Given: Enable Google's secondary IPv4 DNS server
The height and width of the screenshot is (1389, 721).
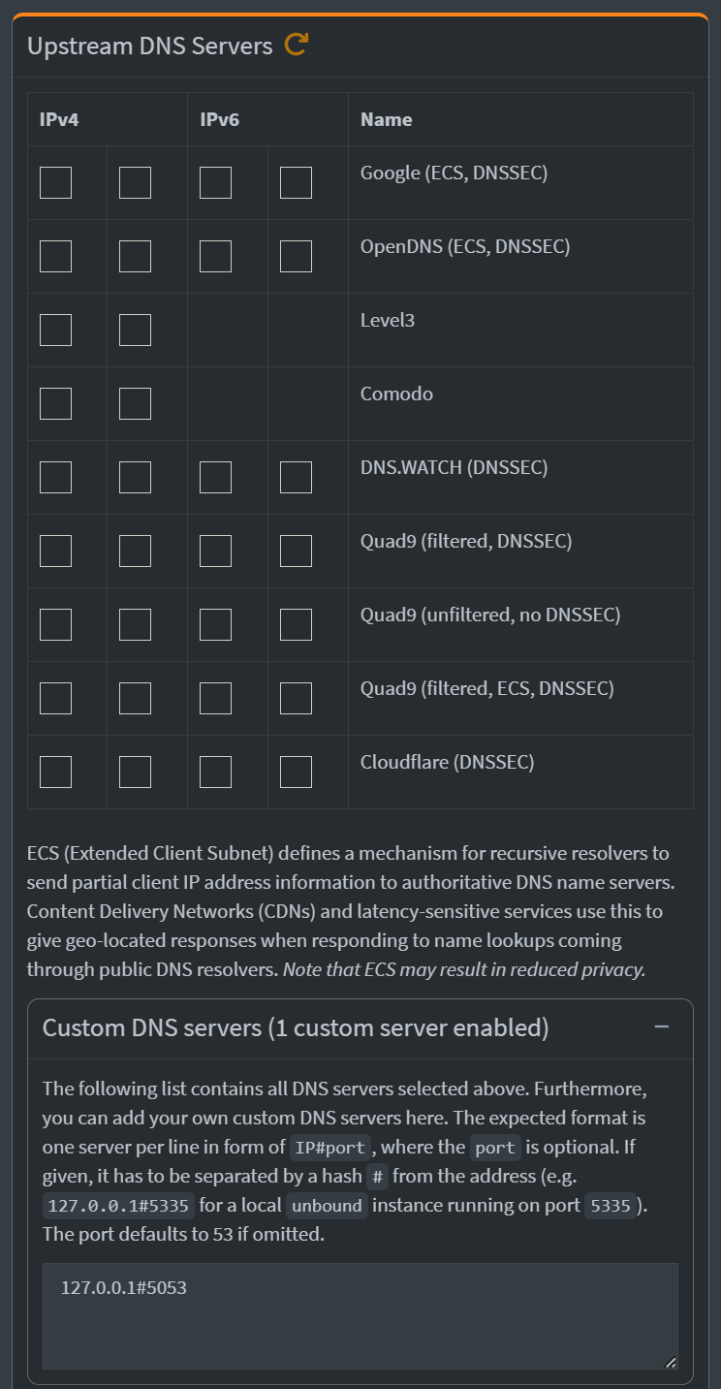Looking at the screenshot, I should (136, 182).
